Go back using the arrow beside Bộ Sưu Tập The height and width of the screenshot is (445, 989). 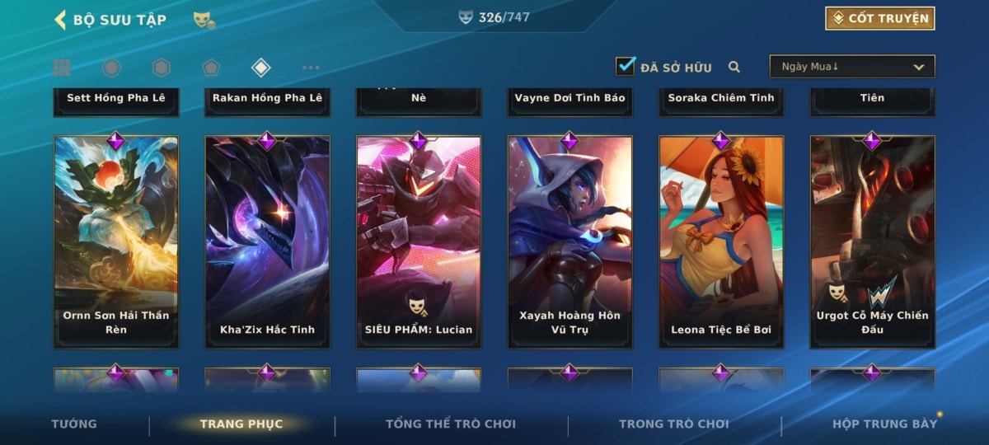tap(60, 20)
